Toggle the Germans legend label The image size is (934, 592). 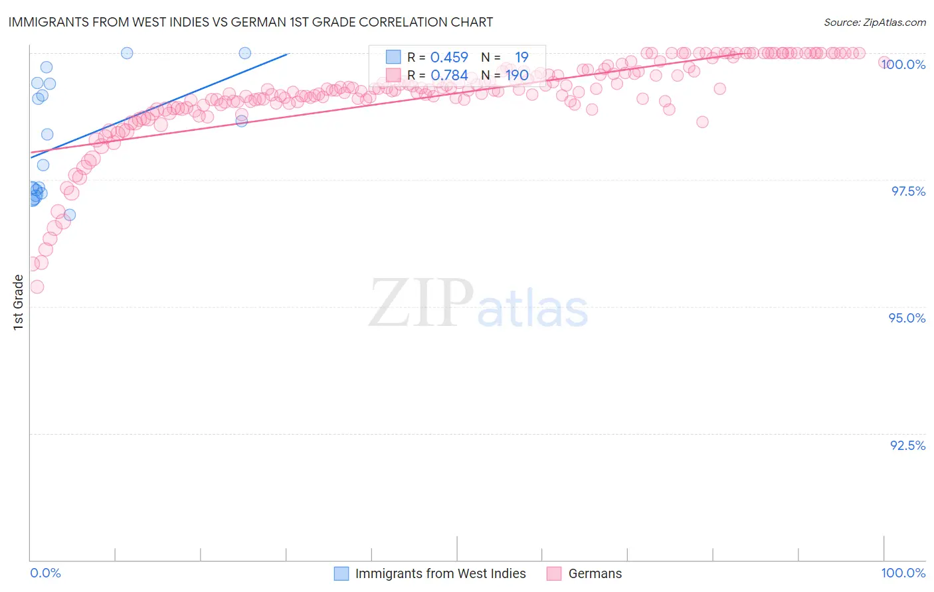(x=595, y=573)
